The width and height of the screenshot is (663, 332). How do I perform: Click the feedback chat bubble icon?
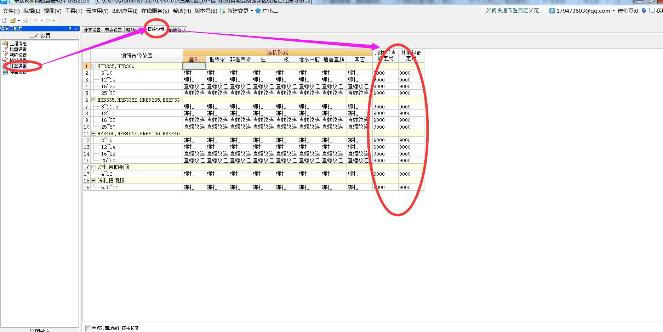tap(652, 11)
